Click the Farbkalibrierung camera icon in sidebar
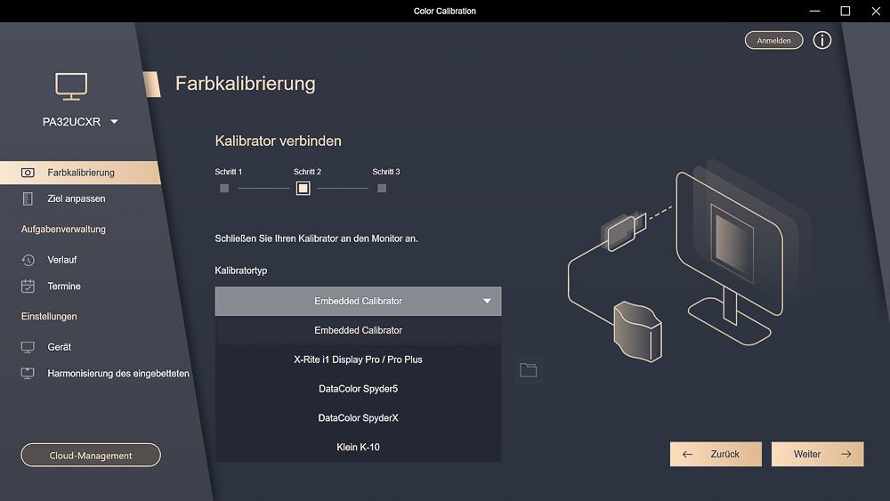 click(x=28, y=173)
